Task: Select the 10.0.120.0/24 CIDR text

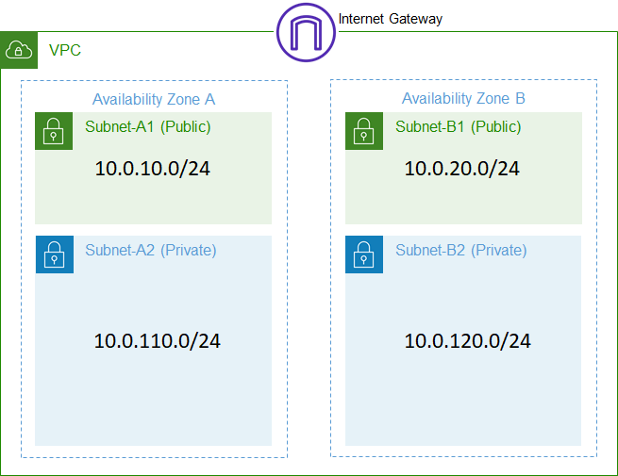Action: (x=467, y=341)
